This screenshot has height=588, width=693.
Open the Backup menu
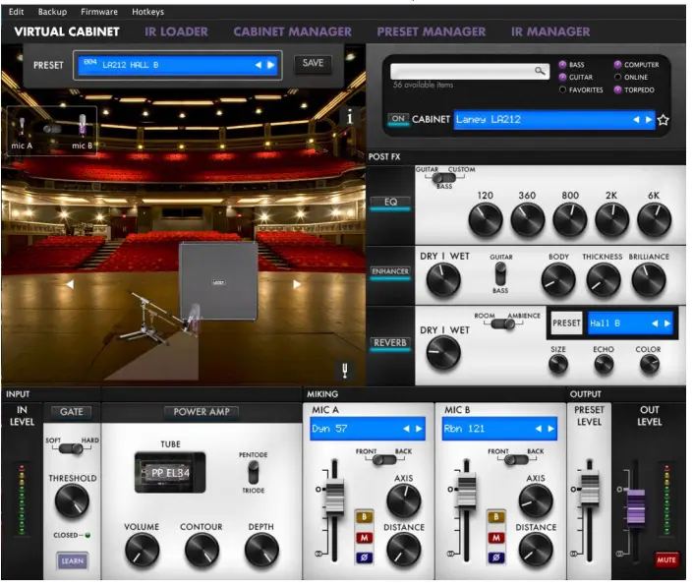(52, 12)
